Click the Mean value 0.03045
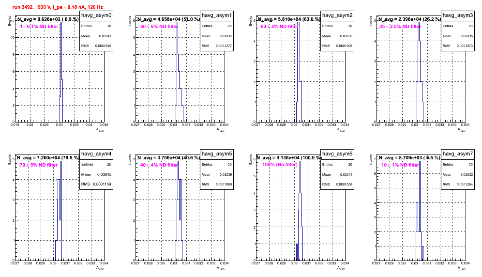The image size is (482, 277). [104, 174]
